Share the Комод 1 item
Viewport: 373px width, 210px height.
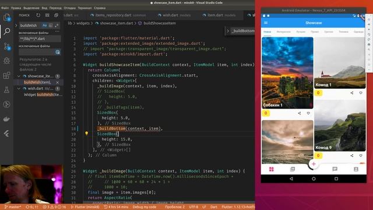point(352,93)
